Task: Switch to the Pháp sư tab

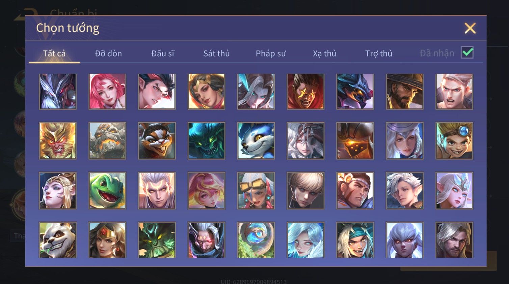Action: [x=271, y=53]
